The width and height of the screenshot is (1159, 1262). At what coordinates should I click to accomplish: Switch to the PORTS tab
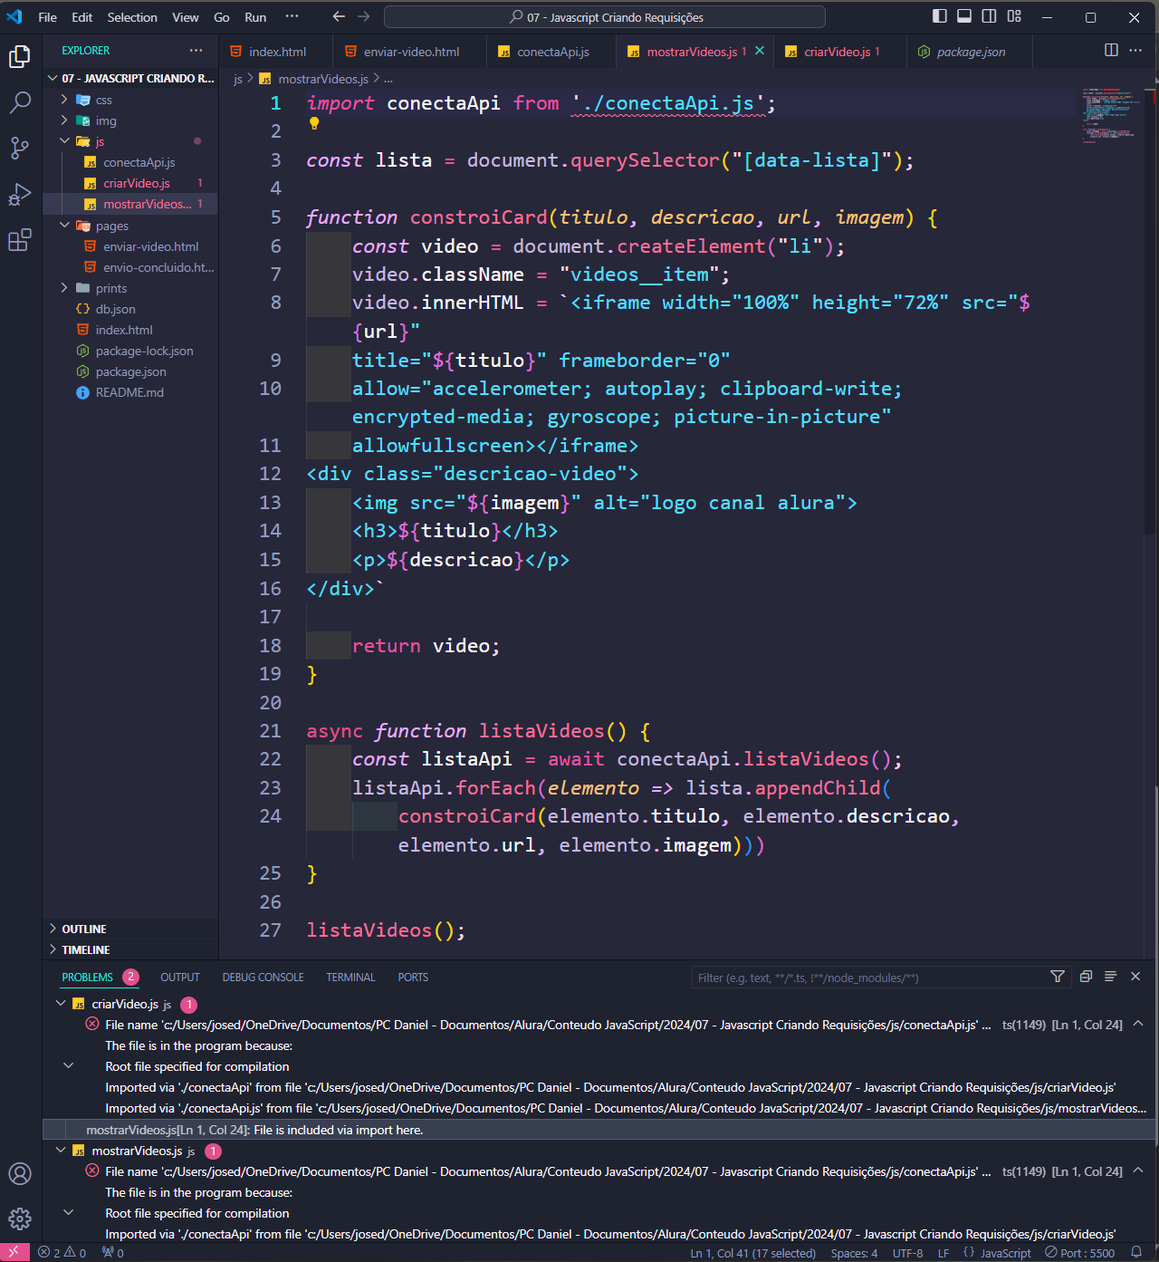[x=413, y=977]
